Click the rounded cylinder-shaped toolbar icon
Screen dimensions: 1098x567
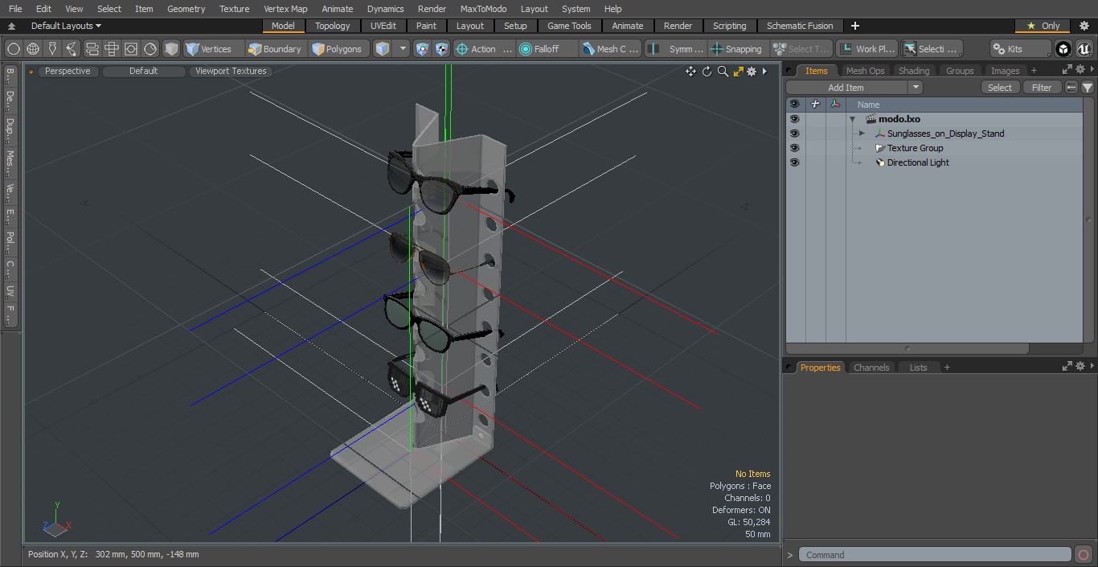92,49
